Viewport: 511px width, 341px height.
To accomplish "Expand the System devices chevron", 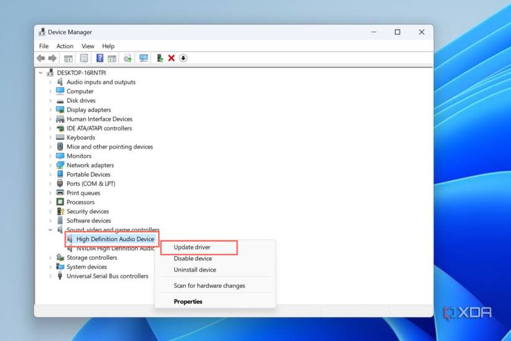I will pos(50,267).
